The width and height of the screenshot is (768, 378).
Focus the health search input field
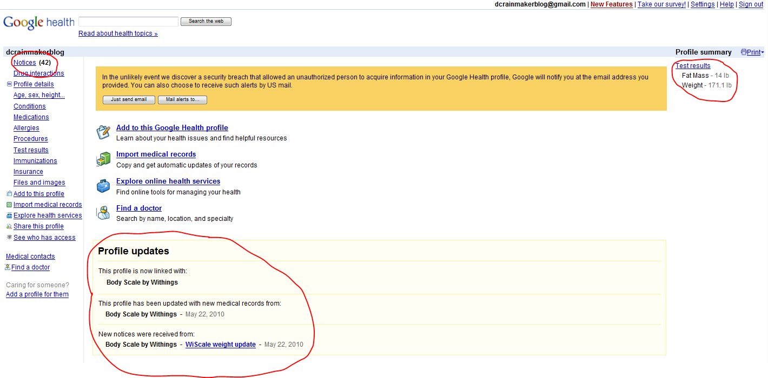(128, 22)
